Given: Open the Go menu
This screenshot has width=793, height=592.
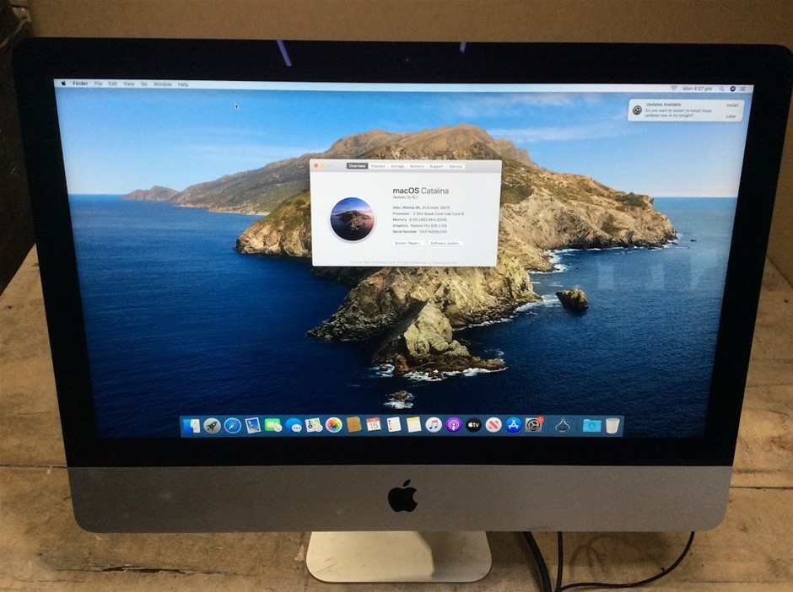Looking at the screenshot, I should coord(144,84).
